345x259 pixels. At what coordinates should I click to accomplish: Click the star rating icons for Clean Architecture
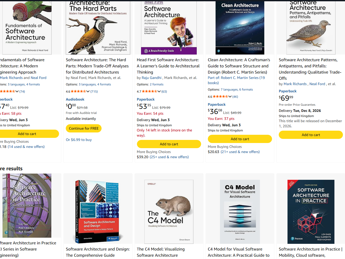coord(220,96)
